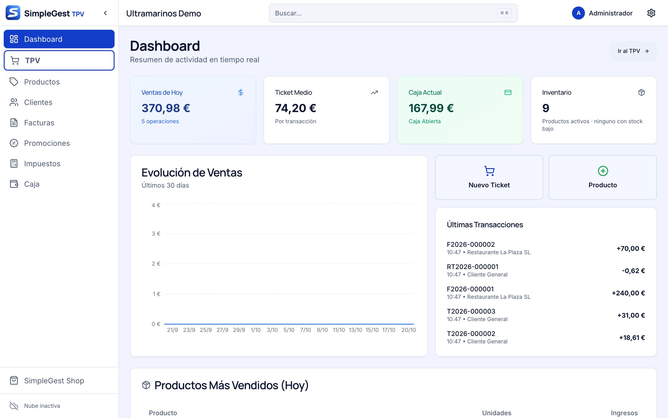Click the add Producto button
Screen dimensions: 668x418
click(x=602, y=177)
